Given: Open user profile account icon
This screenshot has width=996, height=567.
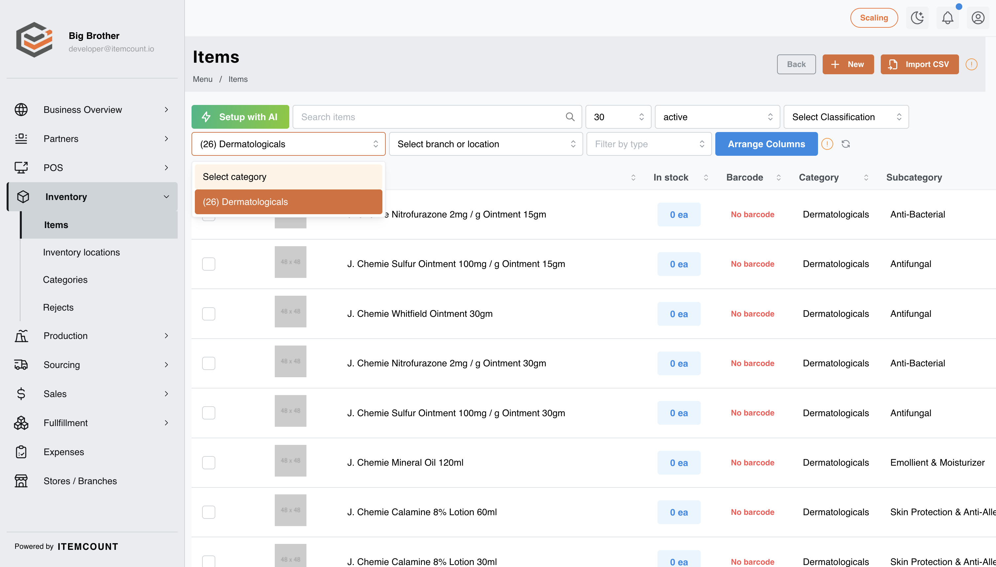Looking at the screenshot, I should [x=978, y=18].
